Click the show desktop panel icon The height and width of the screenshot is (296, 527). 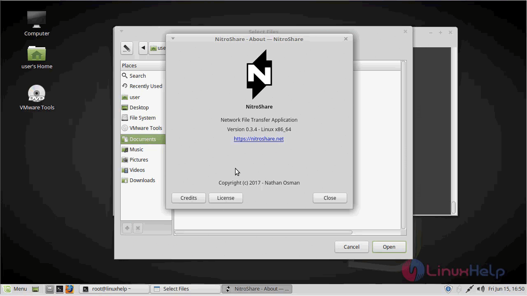coord(35,289)
